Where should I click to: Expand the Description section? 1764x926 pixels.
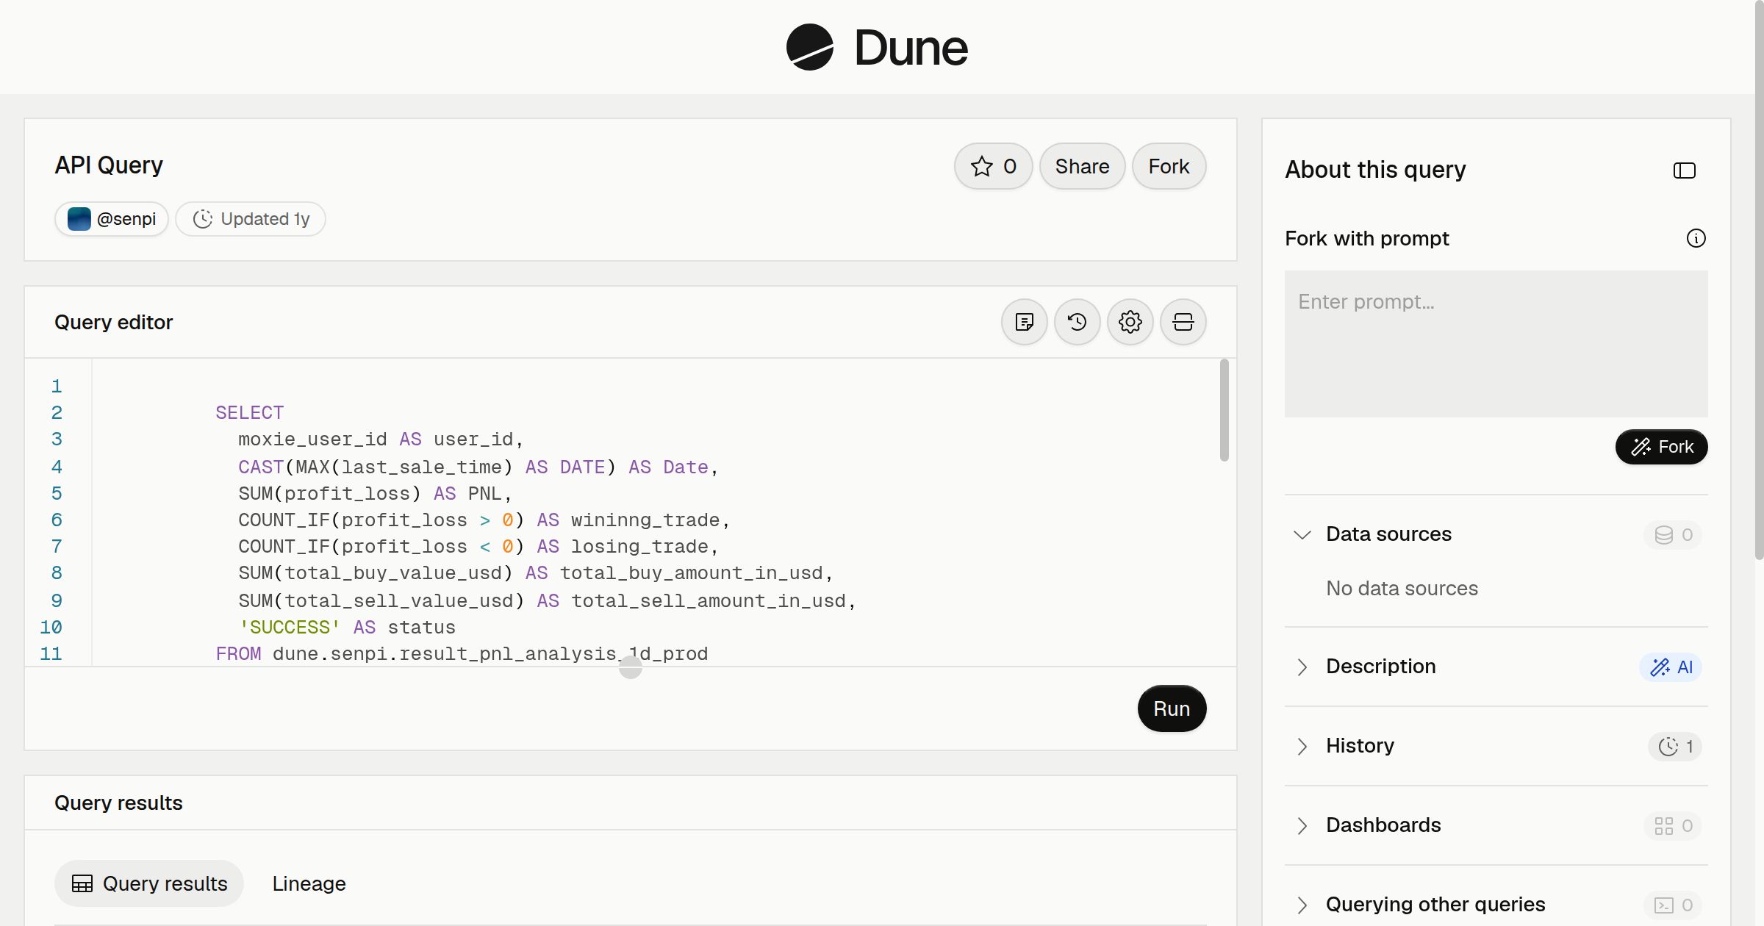tap(1302, 667)
